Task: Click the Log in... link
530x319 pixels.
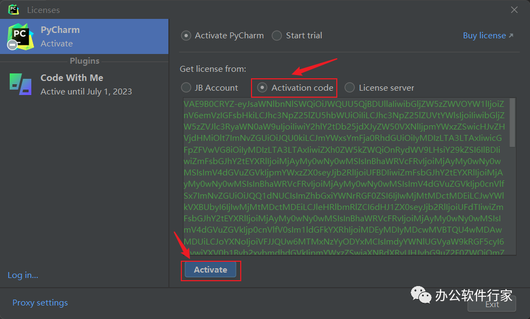Action: pos(23,275)
